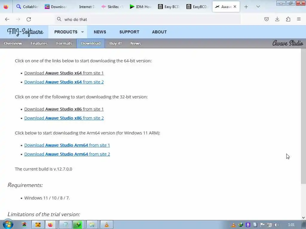Click the scrollbar down arrow
The width and height of the screenshot is (306, 229).
303,217
